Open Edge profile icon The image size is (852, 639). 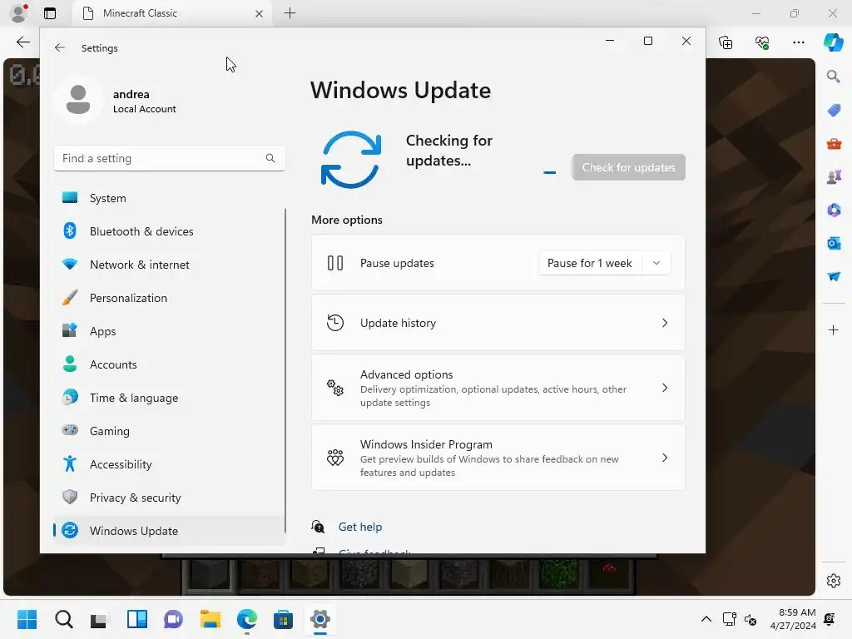tap(19, 13)
